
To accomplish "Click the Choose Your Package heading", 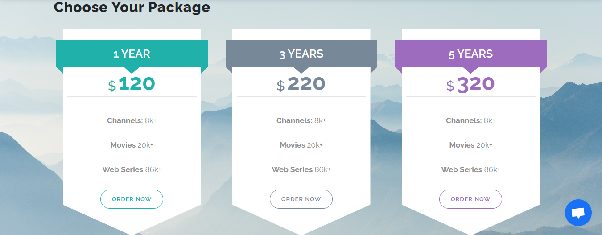I will (x=132, y=7).
